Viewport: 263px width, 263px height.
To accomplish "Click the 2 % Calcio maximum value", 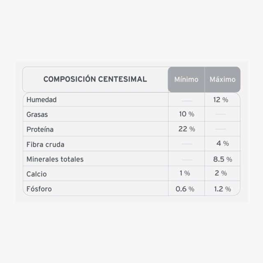I will [221, 173].
